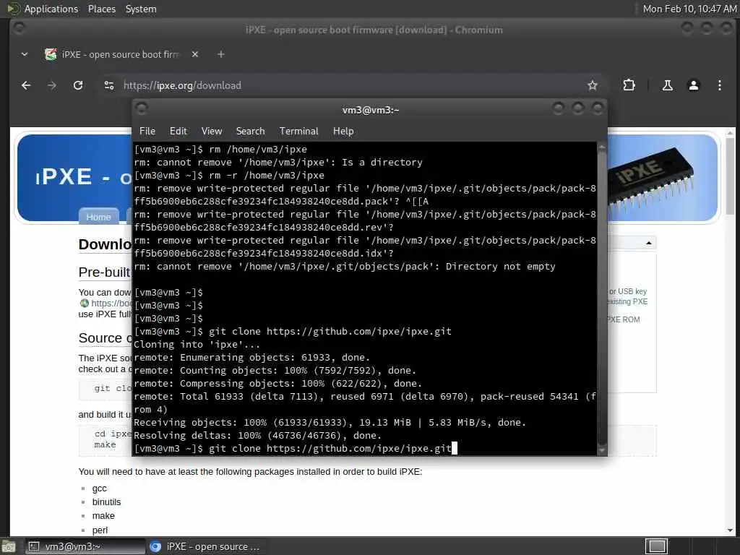The image size is (740, 555).
Task: Close the iPXE browser tab
Action: pyautogui.click(x=195, y=54)
